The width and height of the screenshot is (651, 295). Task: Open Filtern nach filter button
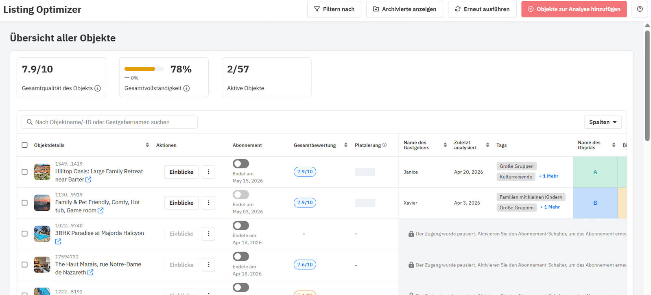pos(334,9)
